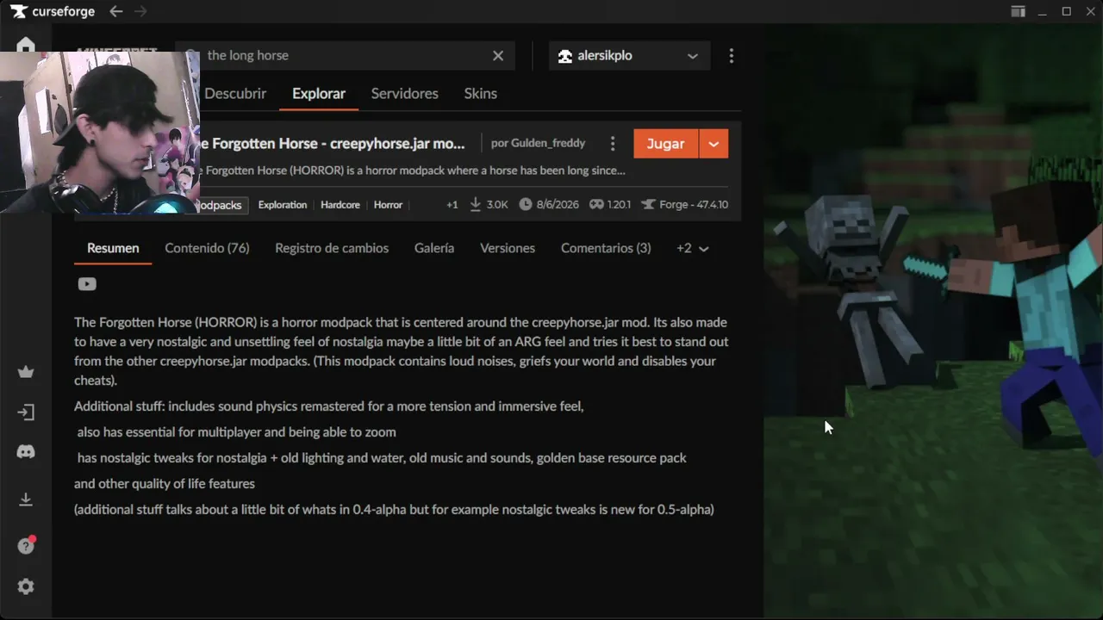Image resolution: width=1103 pixels, height=620 pixels.
Task: Switch to the Servidores tab
Action: tap(405, 93)
